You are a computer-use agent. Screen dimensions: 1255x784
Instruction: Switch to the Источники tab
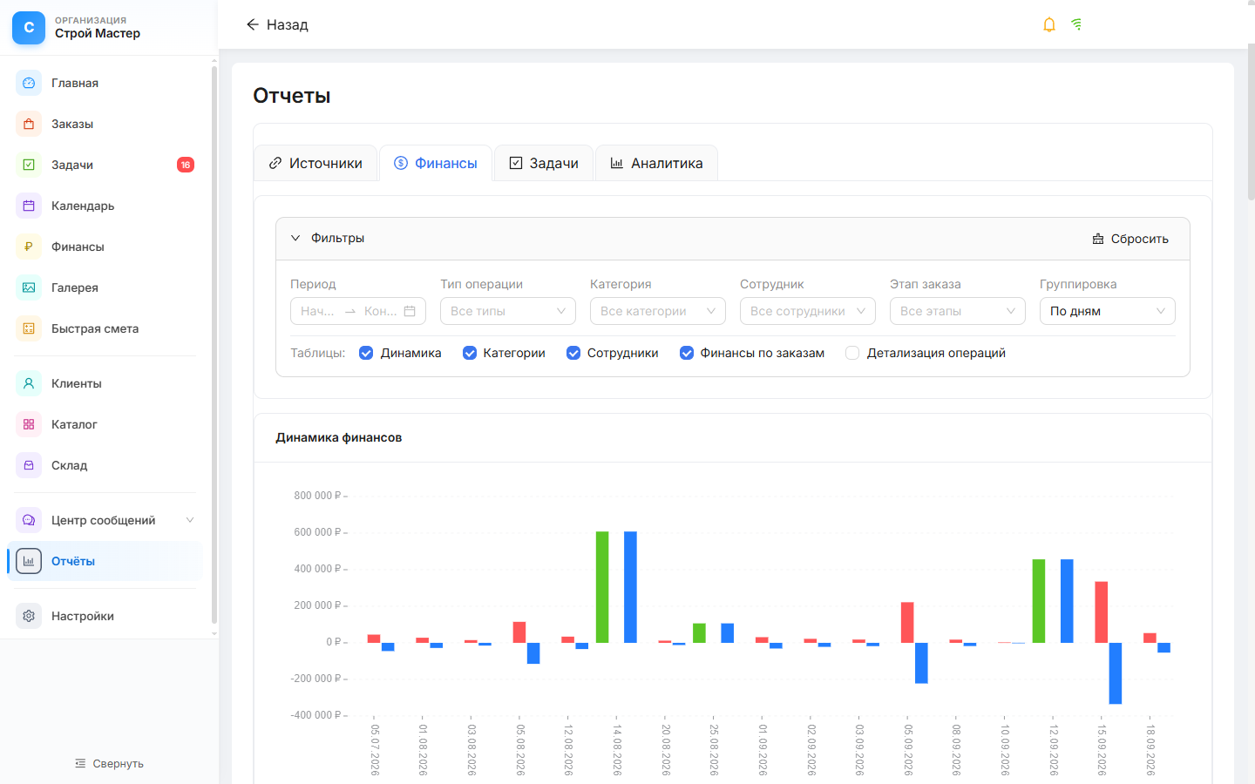[x=315, y=163]
